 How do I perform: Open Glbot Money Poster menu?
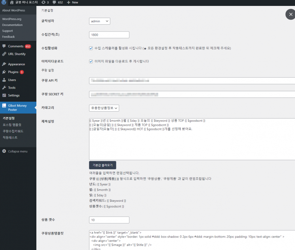click(x=18, y=108)
